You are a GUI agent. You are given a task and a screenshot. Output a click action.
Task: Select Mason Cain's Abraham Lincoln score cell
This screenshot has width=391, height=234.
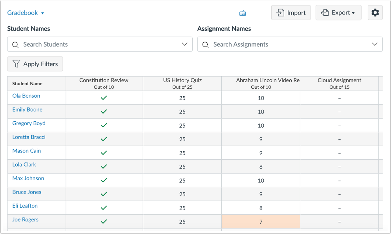point(261,152)
